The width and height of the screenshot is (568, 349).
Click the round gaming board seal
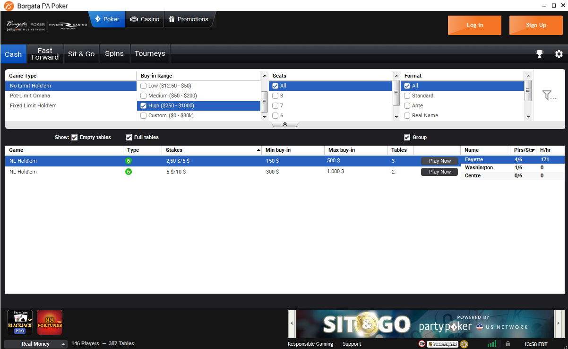(464, 344)
